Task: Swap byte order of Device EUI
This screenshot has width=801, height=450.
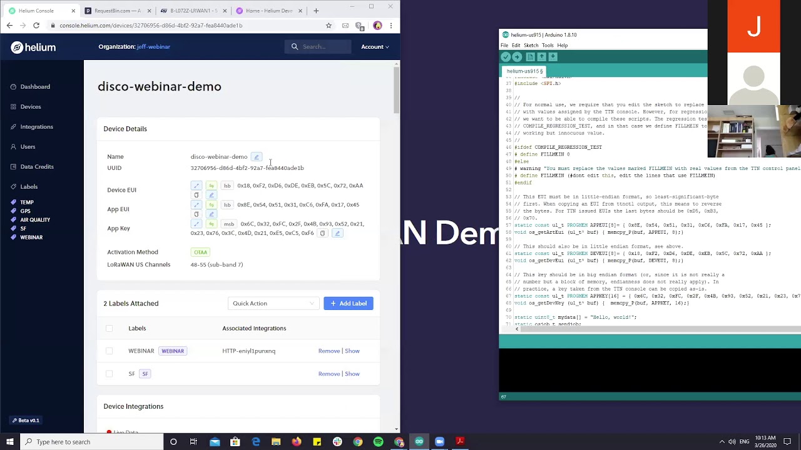Action: (212, 186)
